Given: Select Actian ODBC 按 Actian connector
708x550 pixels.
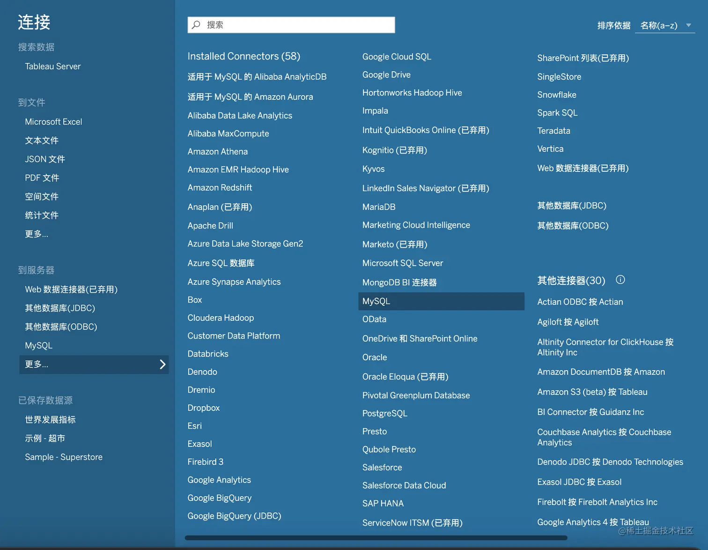Looking at the screenshot, I should pyautogui.click(x=580, y=302).
